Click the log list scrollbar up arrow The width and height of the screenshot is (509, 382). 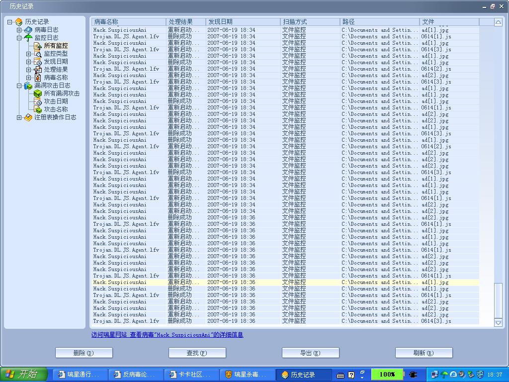coord(498,22)
